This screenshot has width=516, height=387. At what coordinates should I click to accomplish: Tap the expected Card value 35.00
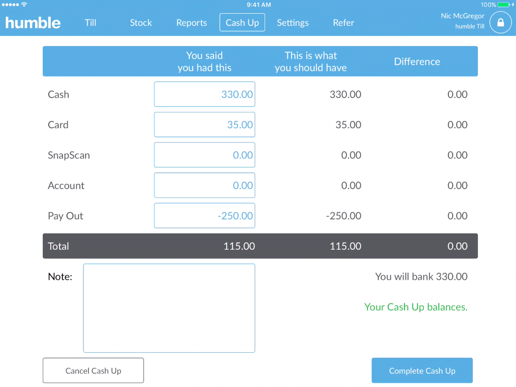pyautogui.click(x=348, y=125)
